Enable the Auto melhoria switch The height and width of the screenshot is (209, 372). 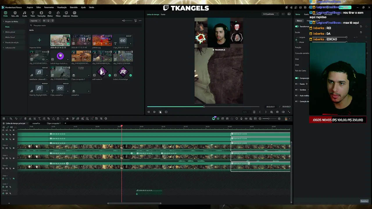(297, 96)
